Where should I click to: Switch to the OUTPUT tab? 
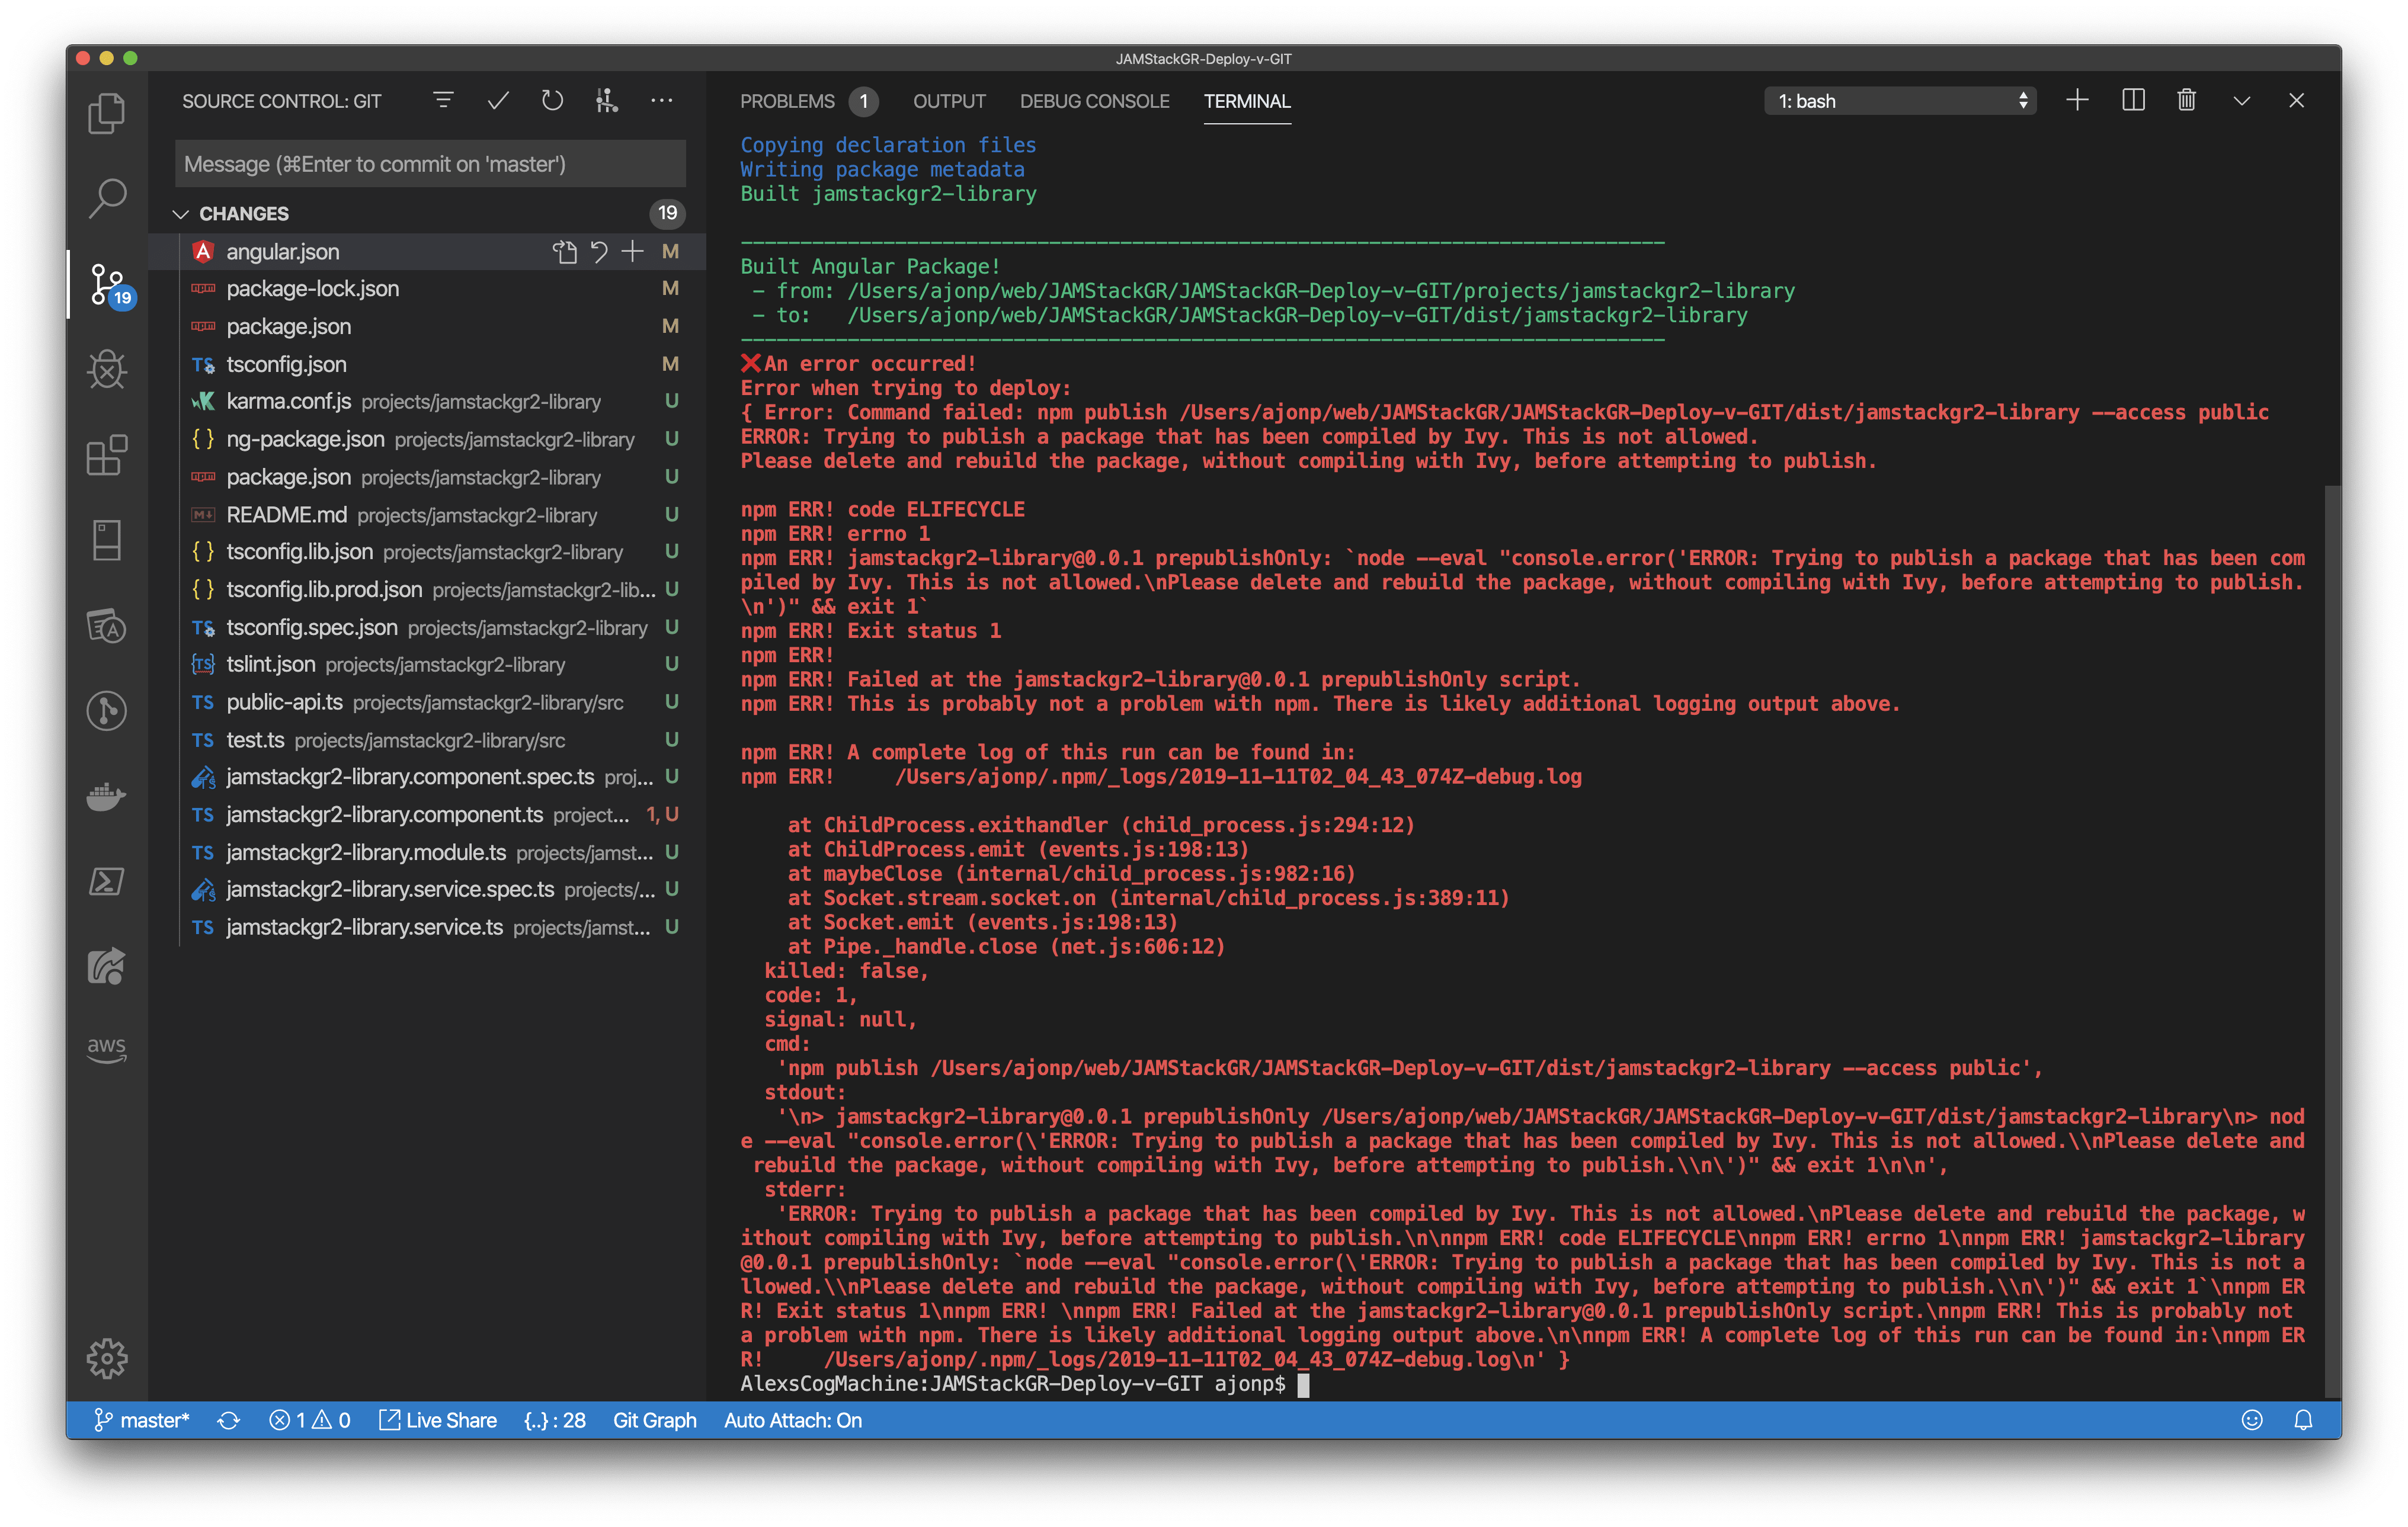point(949,101)
